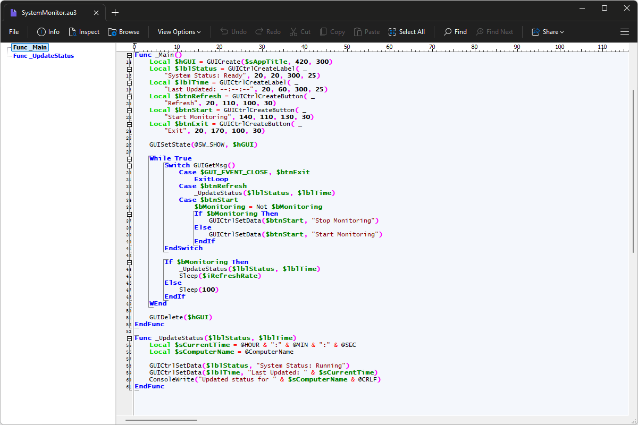638x425 pixels.
Task: Expand the Share dropdown
Action: (548, 32)
